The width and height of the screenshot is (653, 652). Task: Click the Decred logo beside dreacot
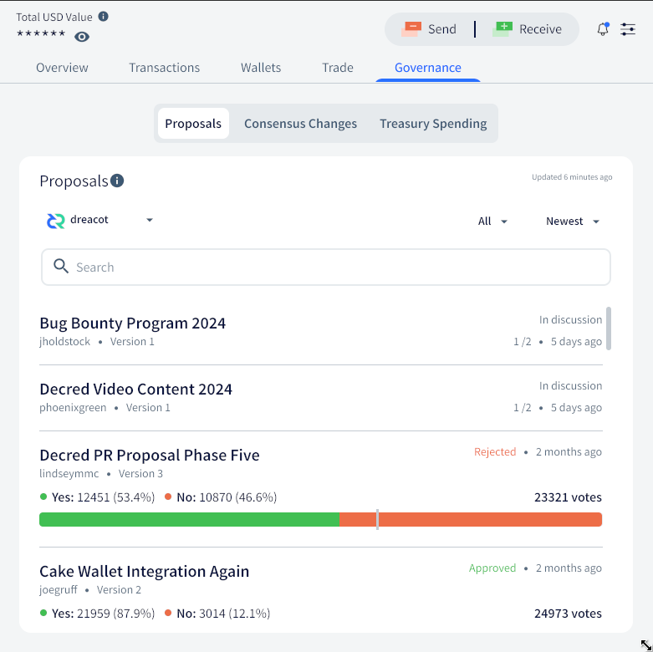click(56, 221)
